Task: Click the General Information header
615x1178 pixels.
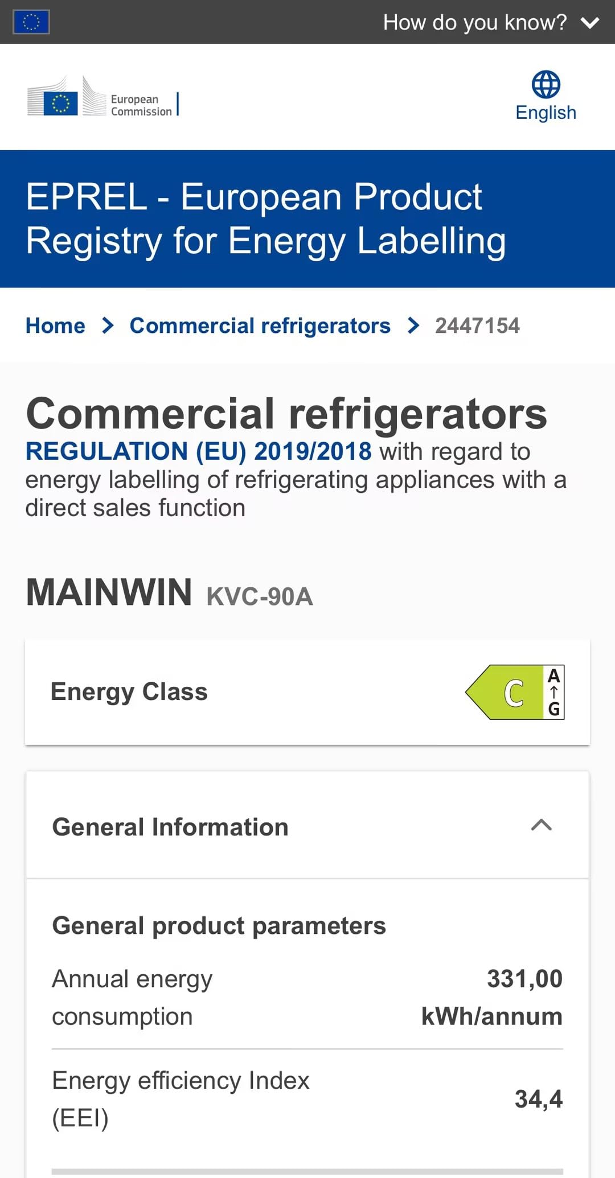Action: [x=307, y=826]
